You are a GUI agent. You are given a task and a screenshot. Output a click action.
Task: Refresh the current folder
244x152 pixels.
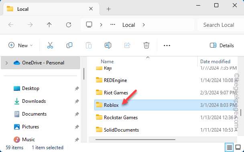click(x=69, y=25)
